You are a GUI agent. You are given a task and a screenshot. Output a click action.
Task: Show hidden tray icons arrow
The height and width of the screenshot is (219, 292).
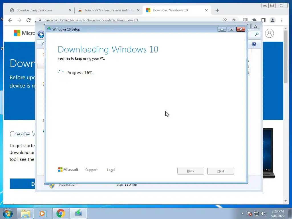[242, 214]
